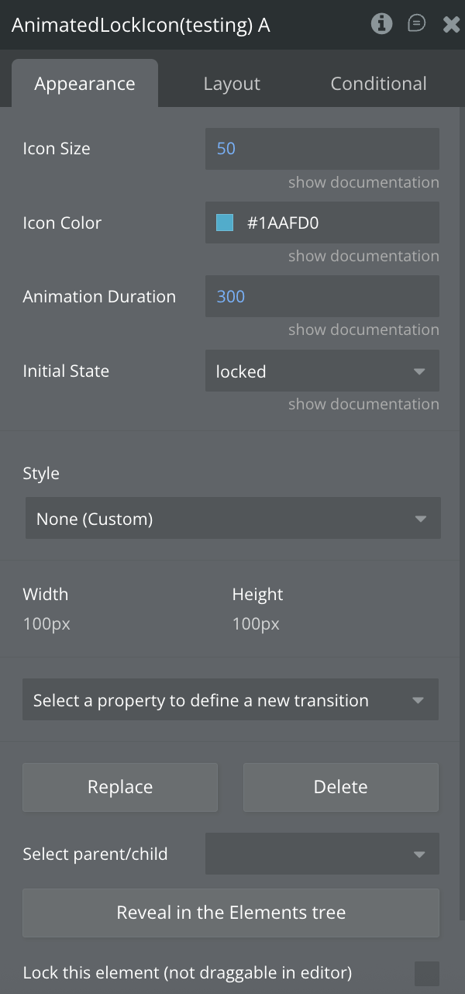Close the AnimatedLockIcon property editor

pyautogui.click(x=452, y=25)
